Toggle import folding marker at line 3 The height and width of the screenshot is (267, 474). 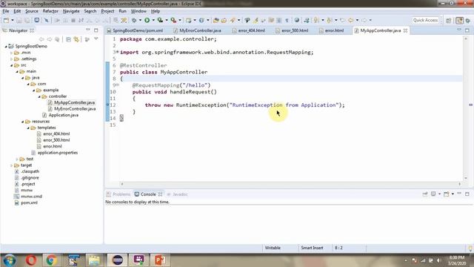click(118, 52)
